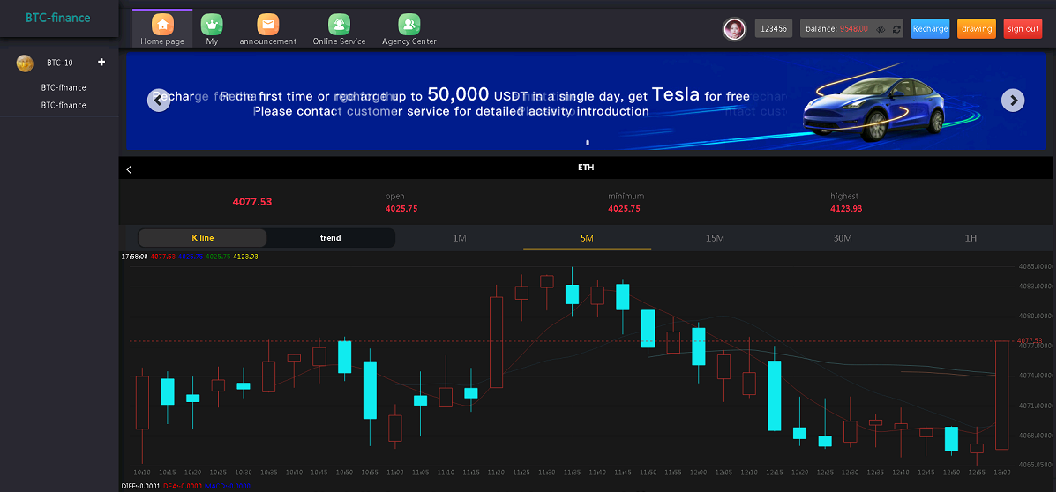Click the 4068.00000 price axis label
Screen dimensions: 1057x492
point(1037,436)
